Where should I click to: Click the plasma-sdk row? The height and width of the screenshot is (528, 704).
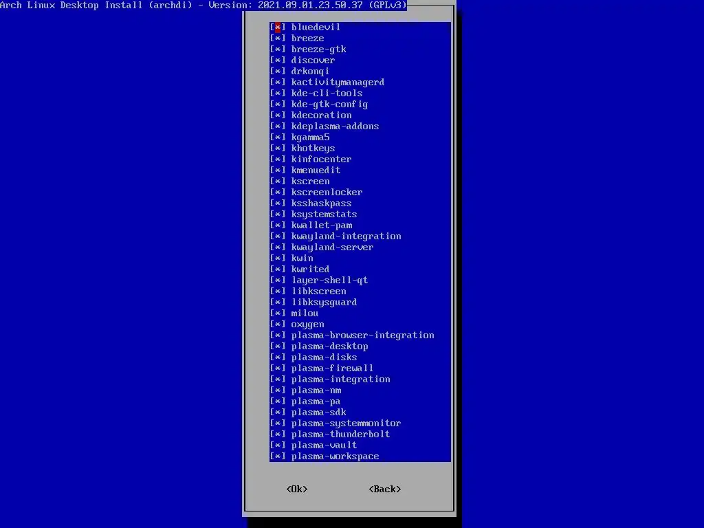coord(360,412)
